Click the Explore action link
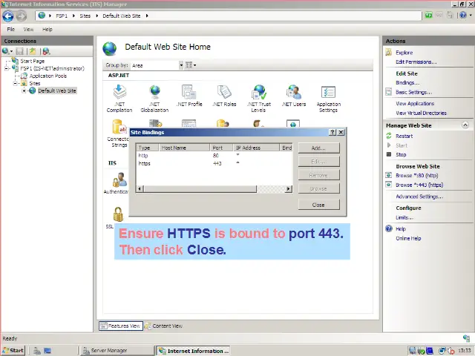 (x=404, y=53)
